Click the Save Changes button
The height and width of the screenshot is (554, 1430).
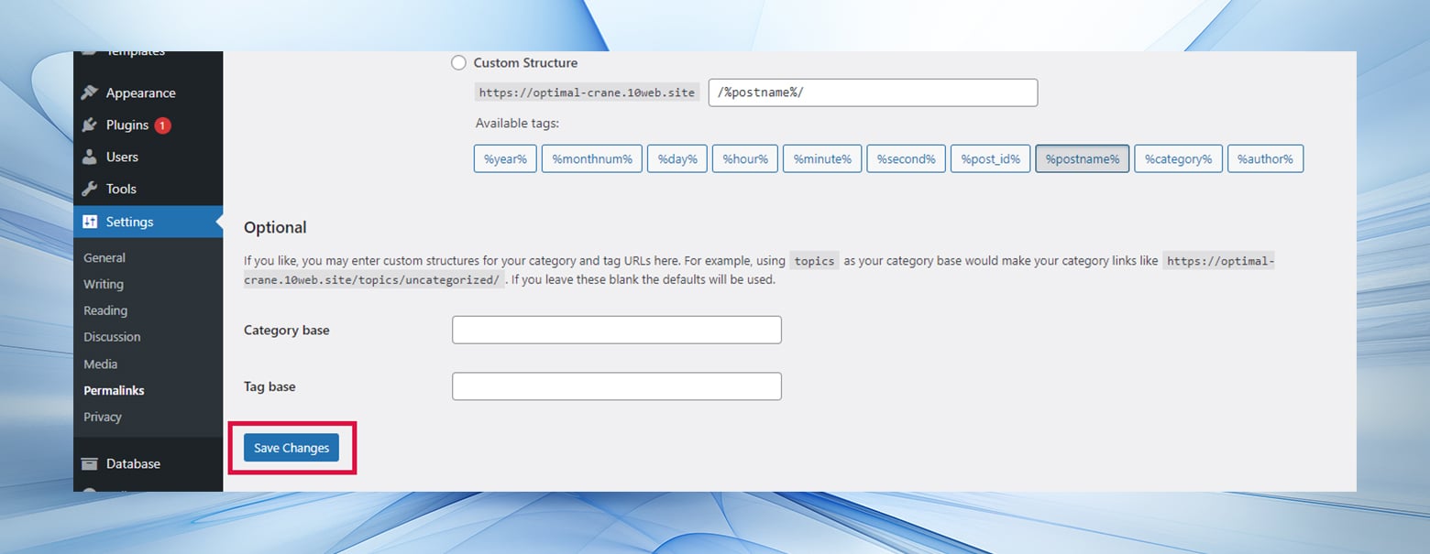[291, 448]
